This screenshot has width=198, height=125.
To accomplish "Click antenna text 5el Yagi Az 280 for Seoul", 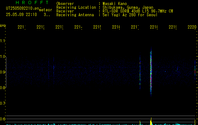I will click(130, 15).
